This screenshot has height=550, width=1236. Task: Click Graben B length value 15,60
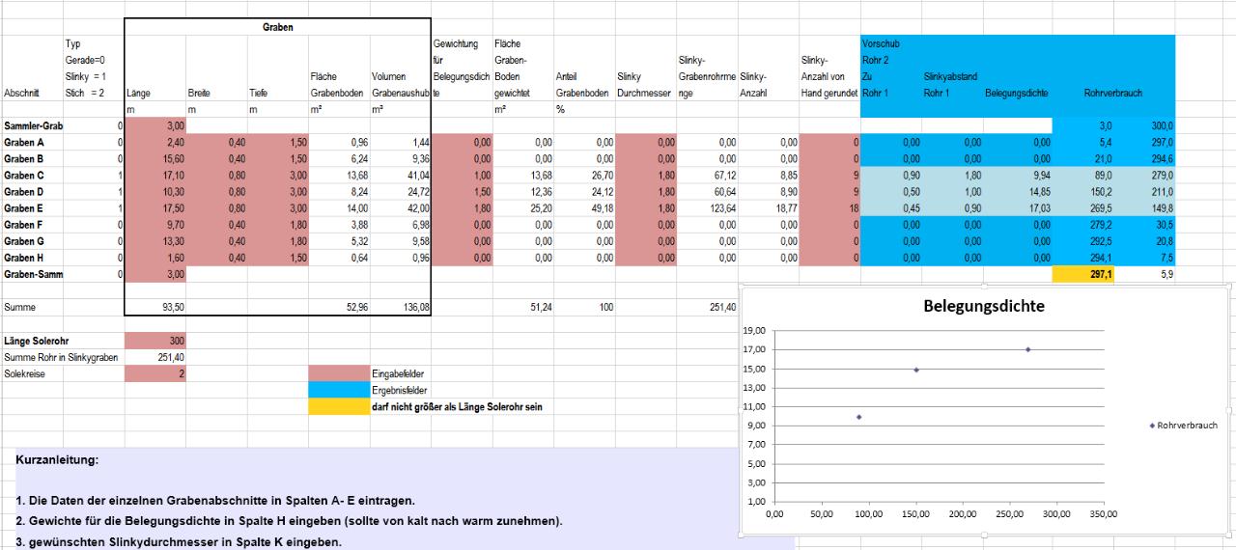coord(154,158)
